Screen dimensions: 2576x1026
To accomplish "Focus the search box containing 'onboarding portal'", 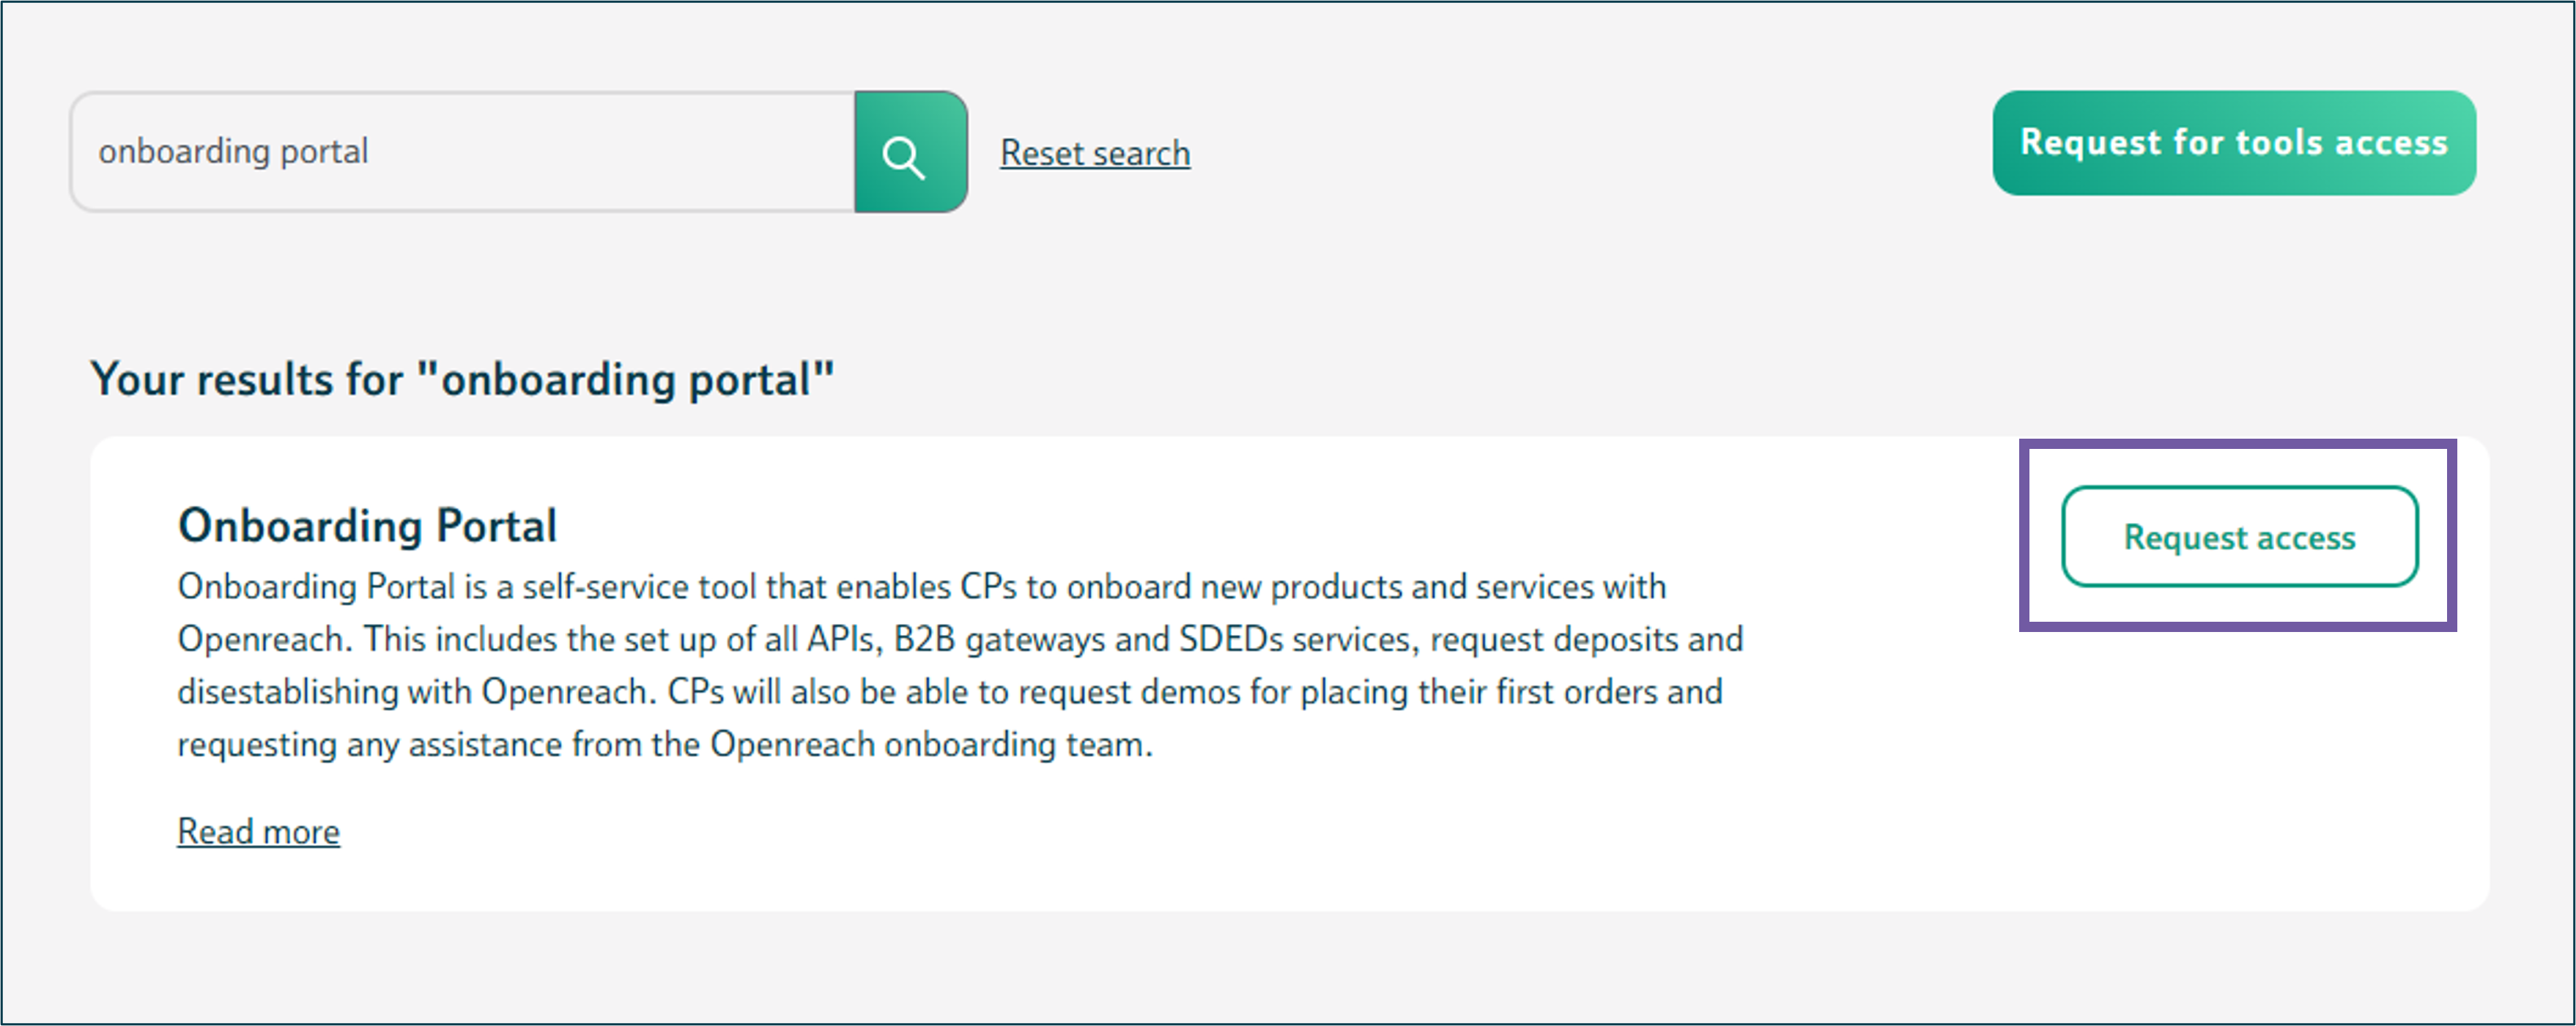I will tap(463, 152).
